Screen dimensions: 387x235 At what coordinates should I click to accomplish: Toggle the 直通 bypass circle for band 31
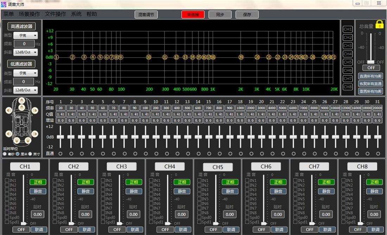(378, 154)
